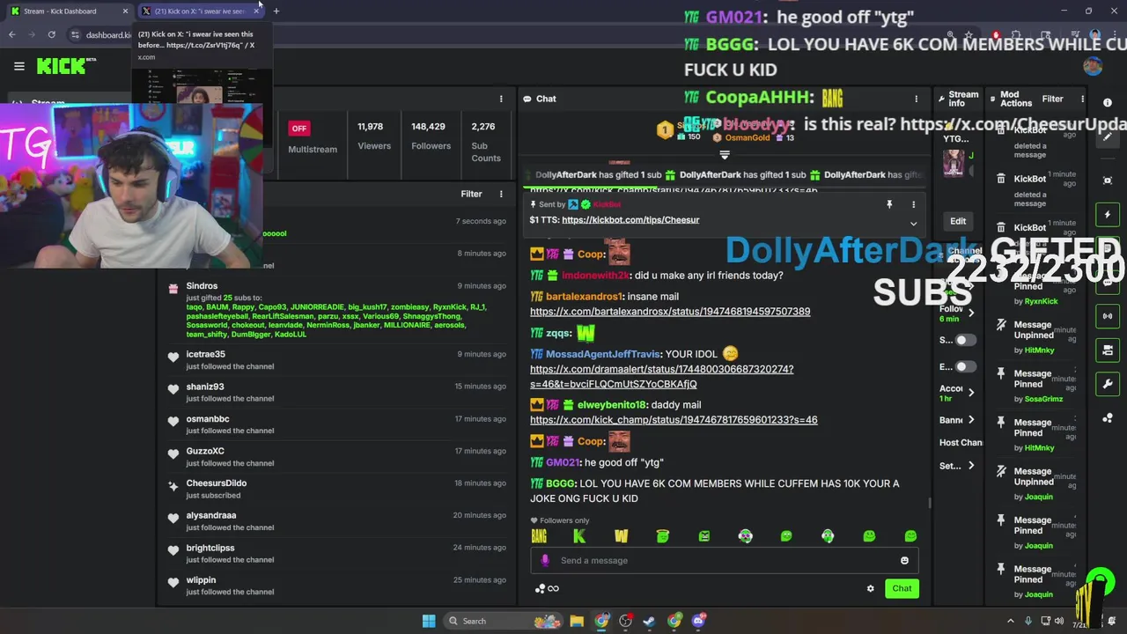The height and width of the screenshot is (634, 1127).
Task: Expand the Banned row arrow
Action: point(971,420)
